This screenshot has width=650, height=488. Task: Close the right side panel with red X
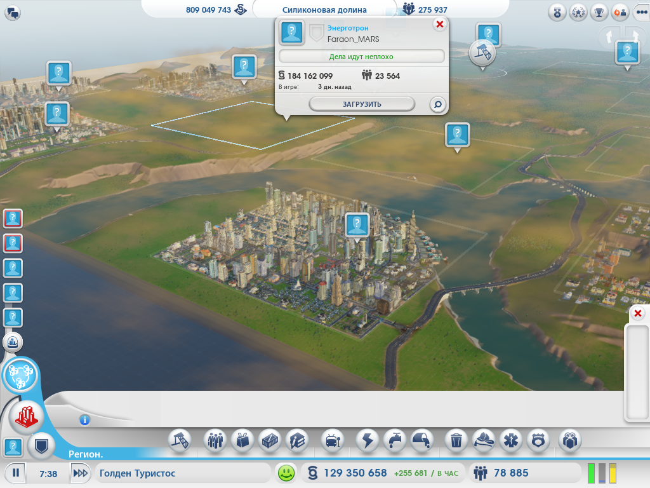pos(638,313)
